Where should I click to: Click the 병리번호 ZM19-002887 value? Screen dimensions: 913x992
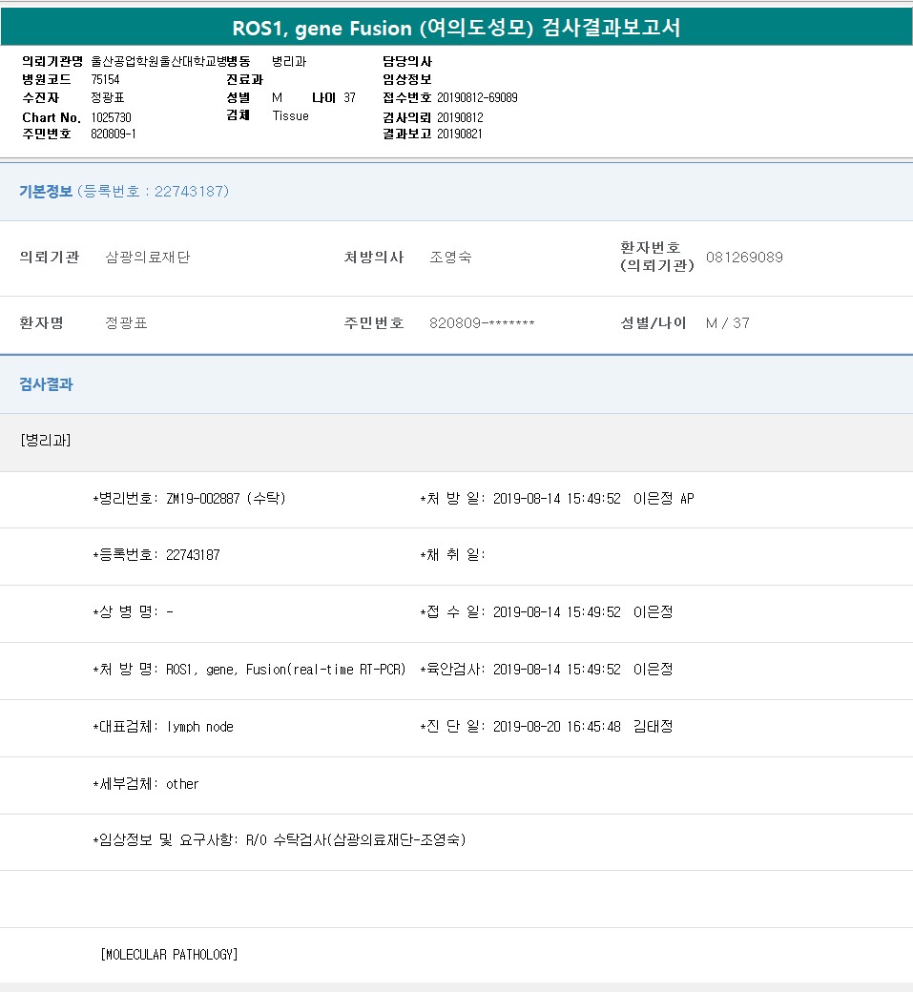point(225,499)
